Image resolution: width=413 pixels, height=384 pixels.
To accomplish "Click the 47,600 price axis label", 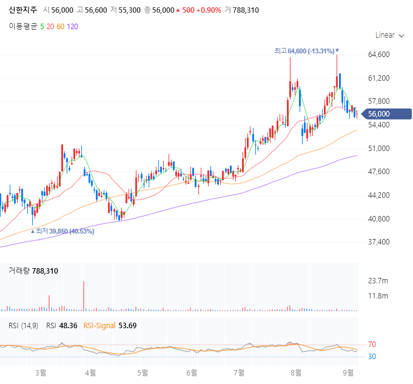I will click(379, 172).
